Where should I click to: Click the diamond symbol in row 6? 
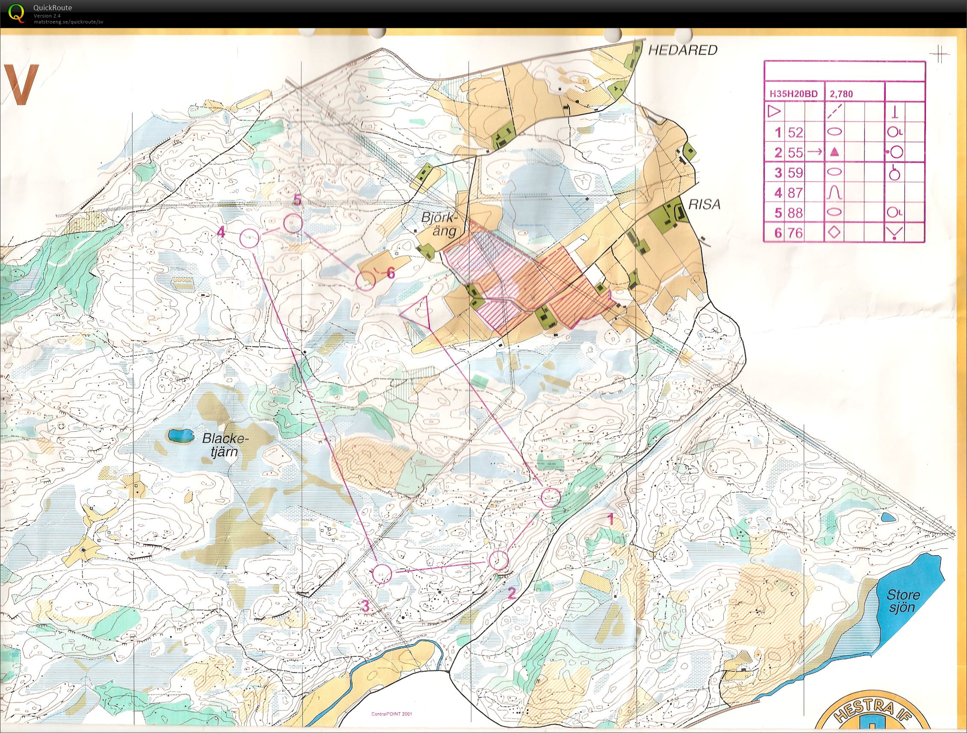835,232
